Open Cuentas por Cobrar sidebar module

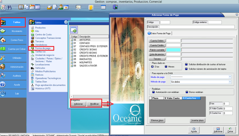[12, 49]
